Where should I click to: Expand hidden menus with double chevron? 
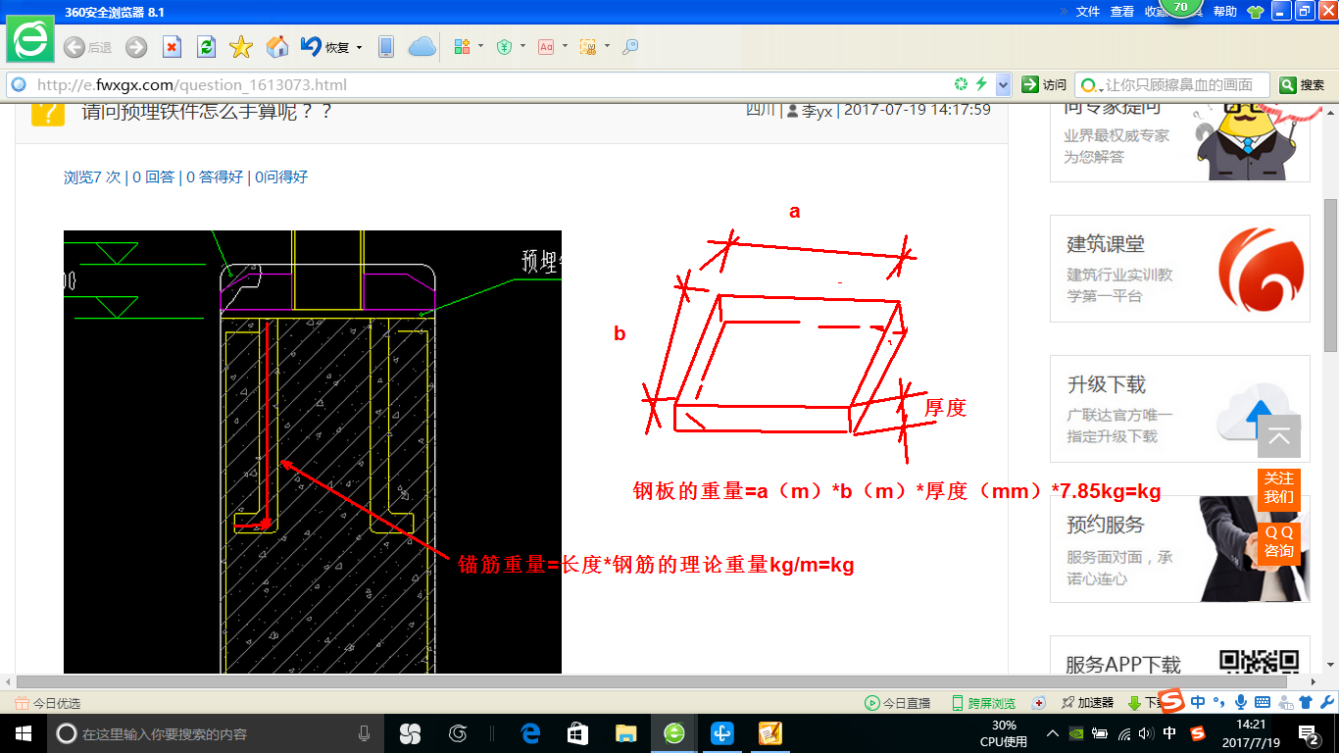pyautogui.click(x=1064, y=12)
